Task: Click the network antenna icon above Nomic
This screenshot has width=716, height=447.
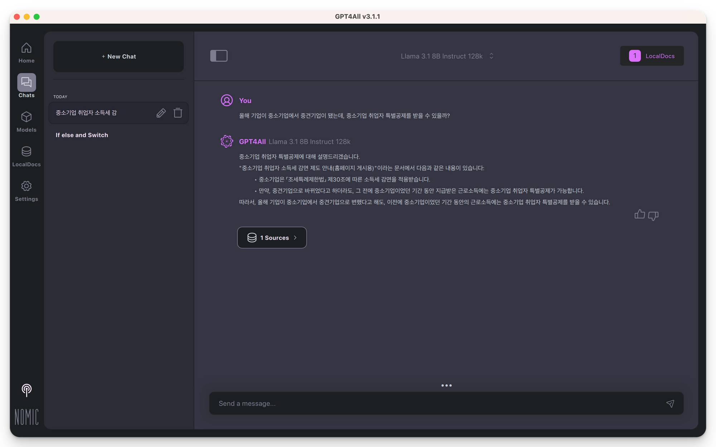Action: (x=26, y=390)
